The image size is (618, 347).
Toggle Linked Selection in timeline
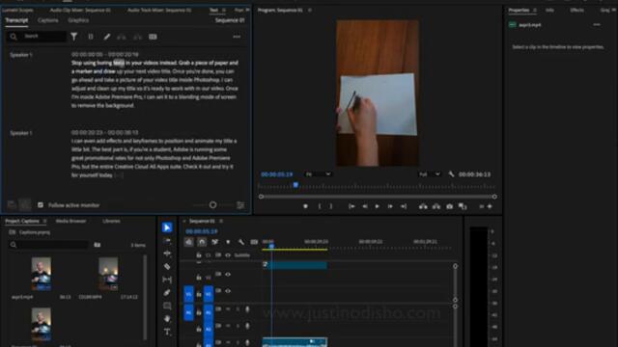point(214,242)
